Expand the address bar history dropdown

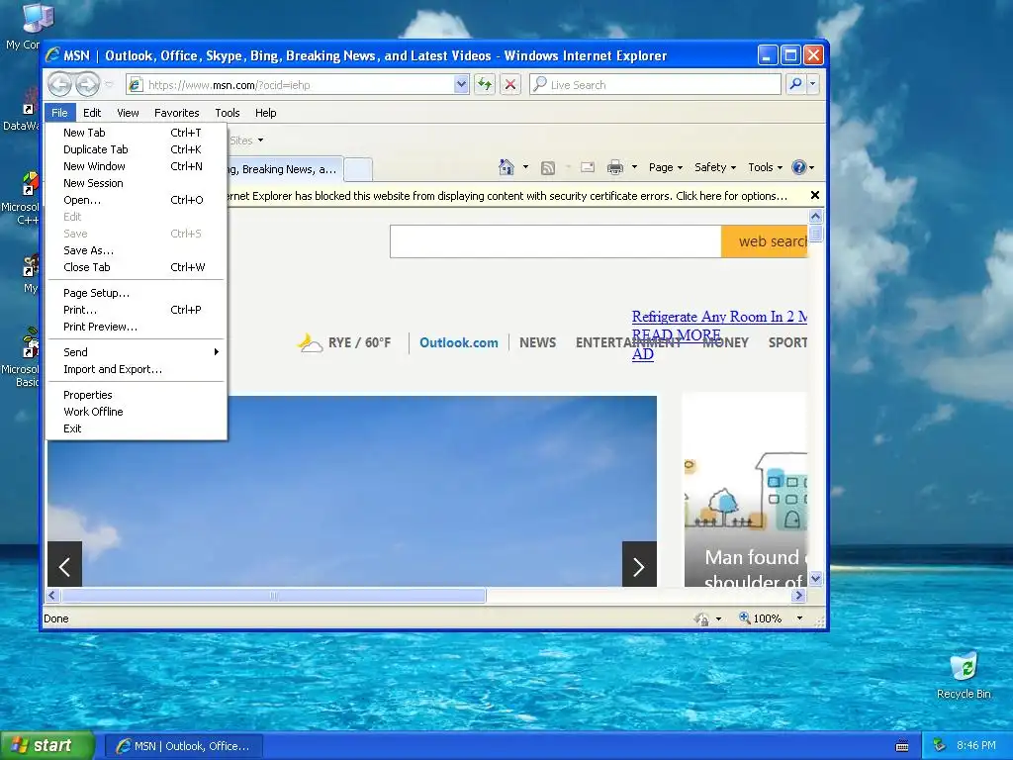coord(461,84)
